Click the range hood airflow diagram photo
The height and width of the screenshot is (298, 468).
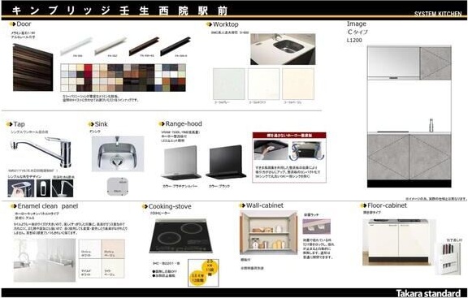coord(307,150)
